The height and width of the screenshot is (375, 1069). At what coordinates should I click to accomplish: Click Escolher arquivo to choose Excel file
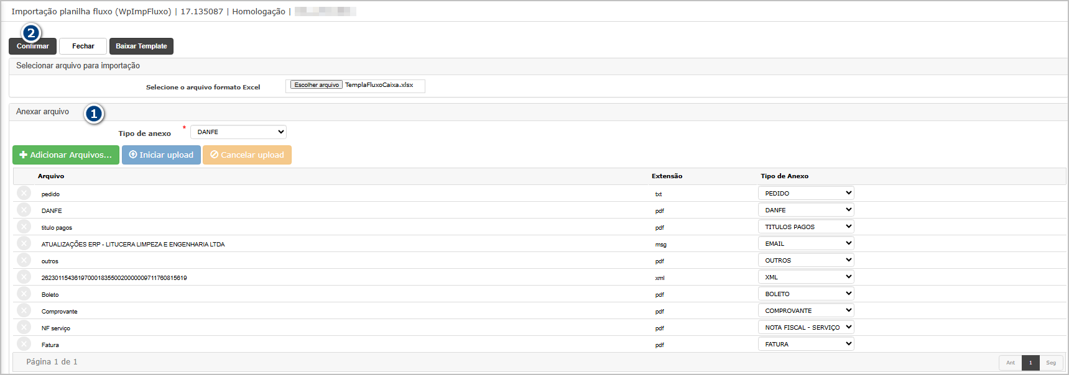pos(317,85)
